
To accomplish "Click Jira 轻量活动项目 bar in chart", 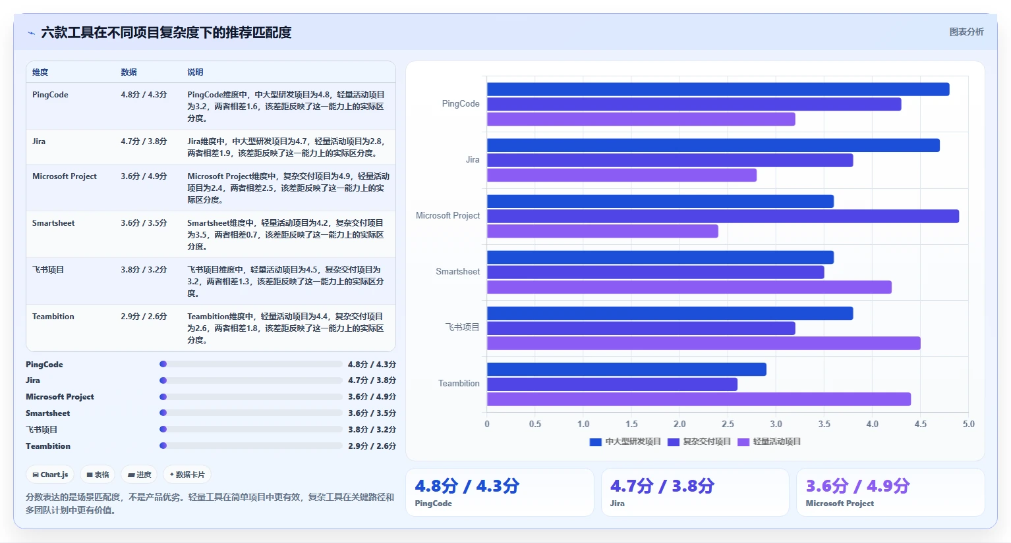I will pyautogui.click(x=622, y=175).
